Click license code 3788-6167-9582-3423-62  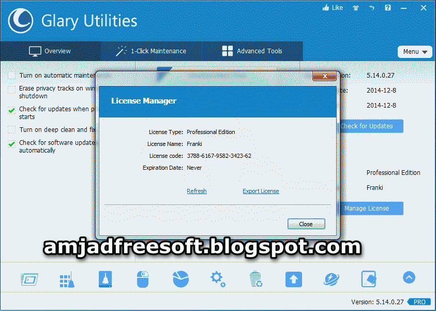pyautogui.click(x=219, y=156)
